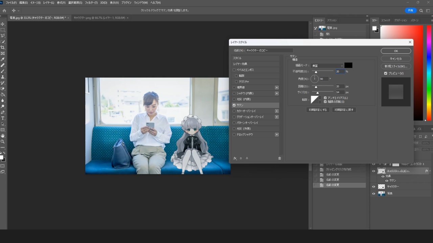Select the Spot Healing Brush tool
This screenshot has width=433, height=243.
coord(3,65)
